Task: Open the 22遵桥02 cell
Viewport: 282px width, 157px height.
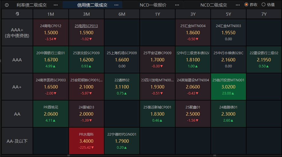Action: pyautogui.click(x=122, y=87)
